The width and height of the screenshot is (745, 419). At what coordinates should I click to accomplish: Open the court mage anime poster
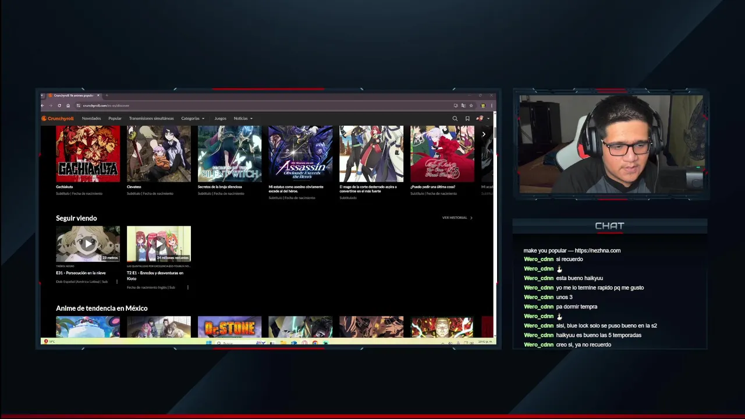pos(371,154)
